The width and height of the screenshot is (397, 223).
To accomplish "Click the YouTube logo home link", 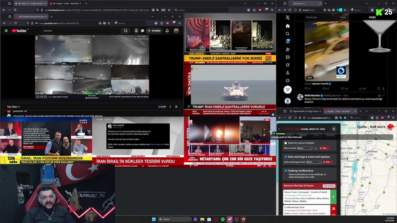I will click(19, 31).
